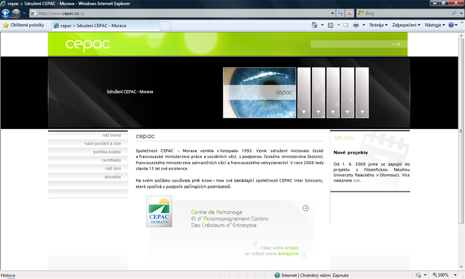
Task: Click the RSS feeds icon
Action: tap(331, 25)
